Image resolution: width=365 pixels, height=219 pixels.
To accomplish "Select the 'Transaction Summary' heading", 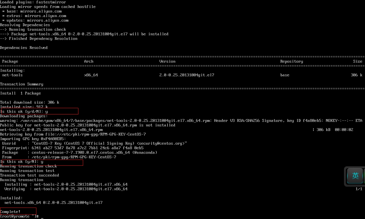I will [x=22, y=84].
